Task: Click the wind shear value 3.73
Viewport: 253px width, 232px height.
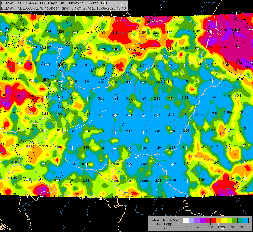Action: coord(187,164)
